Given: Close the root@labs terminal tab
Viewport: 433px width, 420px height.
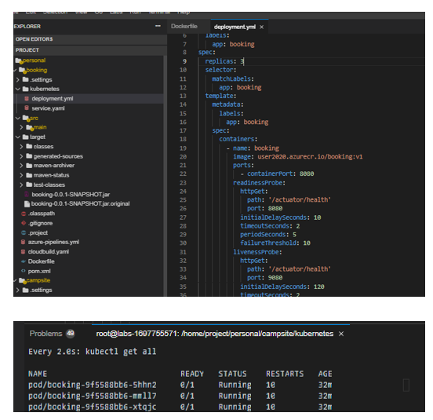Looking at the screenshot, I should pos(341,334).
